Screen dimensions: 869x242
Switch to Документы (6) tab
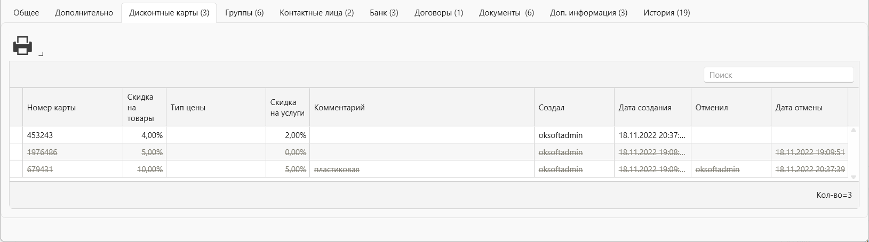tap(506, 13)
